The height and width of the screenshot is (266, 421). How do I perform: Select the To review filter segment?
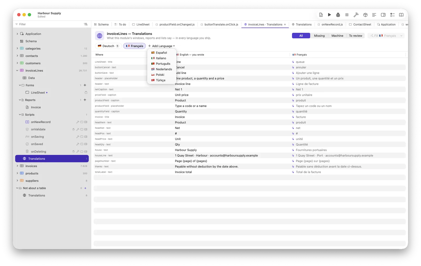[x=355, y=36]
